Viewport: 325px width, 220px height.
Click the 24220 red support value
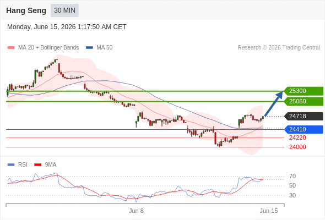pos(297,137)
